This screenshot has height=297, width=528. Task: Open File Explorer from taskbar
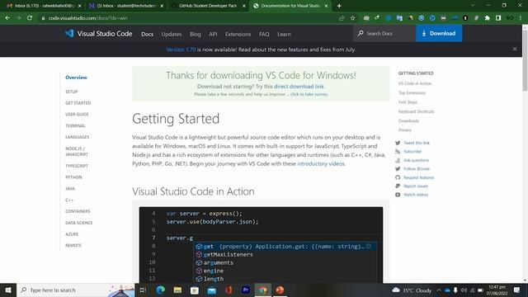(177, 290)
